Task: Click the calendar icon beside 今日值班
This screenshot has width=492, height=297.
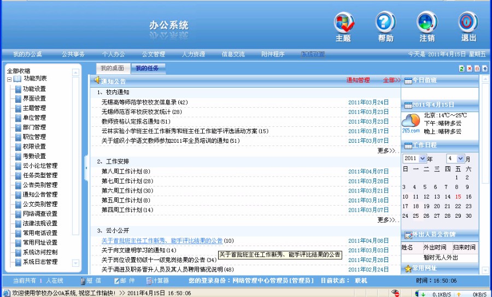Action: tap(408, 81)
